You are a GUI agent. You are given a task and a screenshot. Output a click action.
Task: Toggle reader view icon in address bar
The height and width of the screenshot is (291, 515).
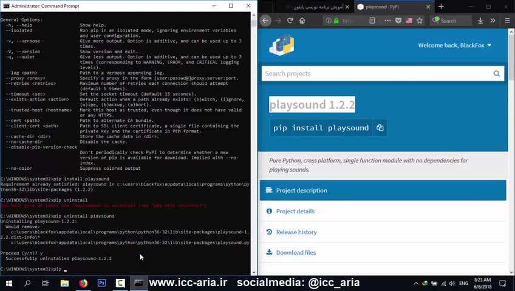(372, 21)
